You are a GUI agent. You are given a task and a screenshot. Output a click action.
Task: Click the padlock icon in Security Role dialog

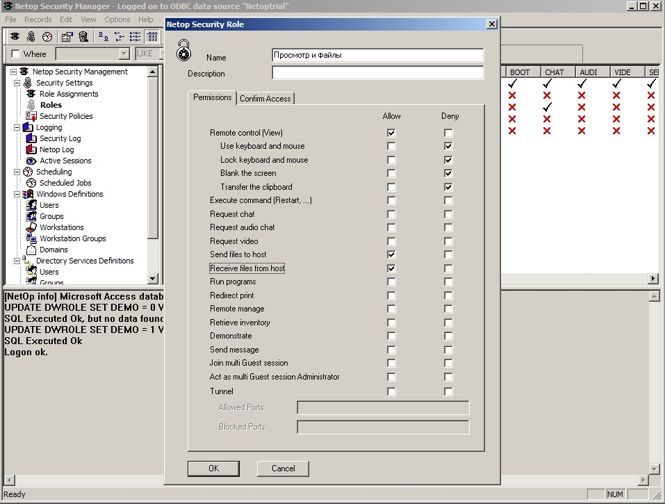click(x=183, y=50)
